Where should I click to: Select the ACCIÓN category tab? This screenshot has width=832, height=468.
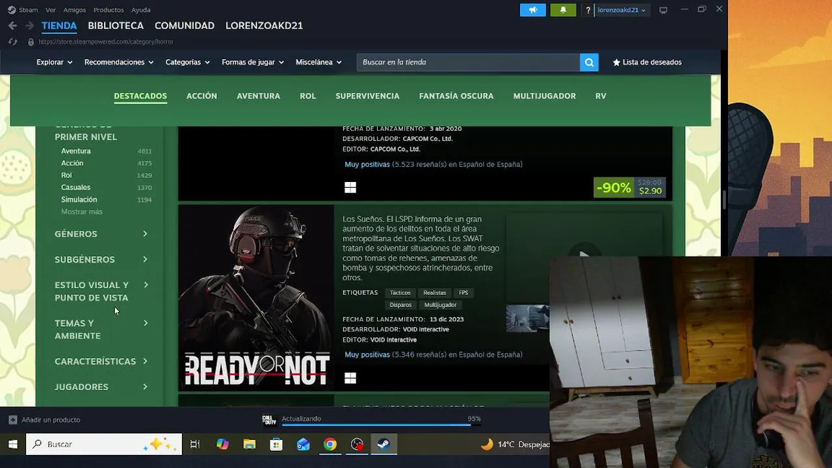[201, 96]
